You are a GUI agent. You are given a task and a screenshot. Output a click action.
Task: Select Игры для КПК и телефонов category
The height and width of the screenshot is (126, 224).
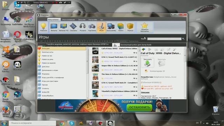click(62, 78)
